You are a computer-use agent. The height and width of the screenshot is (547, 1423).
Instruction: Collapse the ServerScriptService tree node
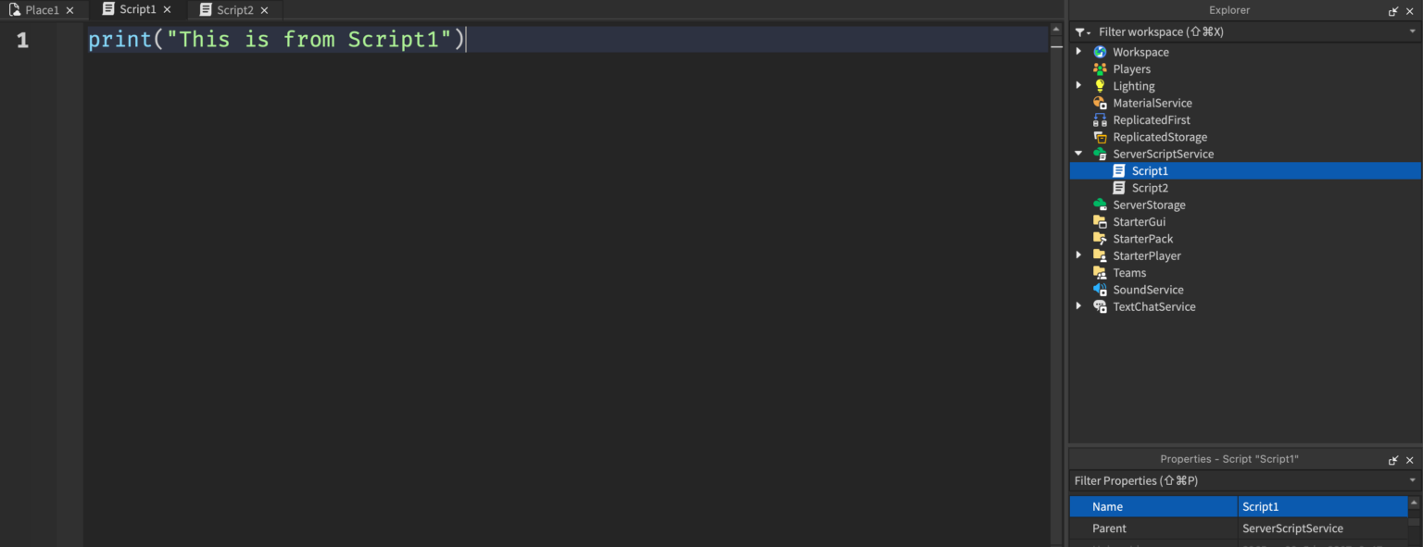pyautogui.click(x=1078, y=153)
